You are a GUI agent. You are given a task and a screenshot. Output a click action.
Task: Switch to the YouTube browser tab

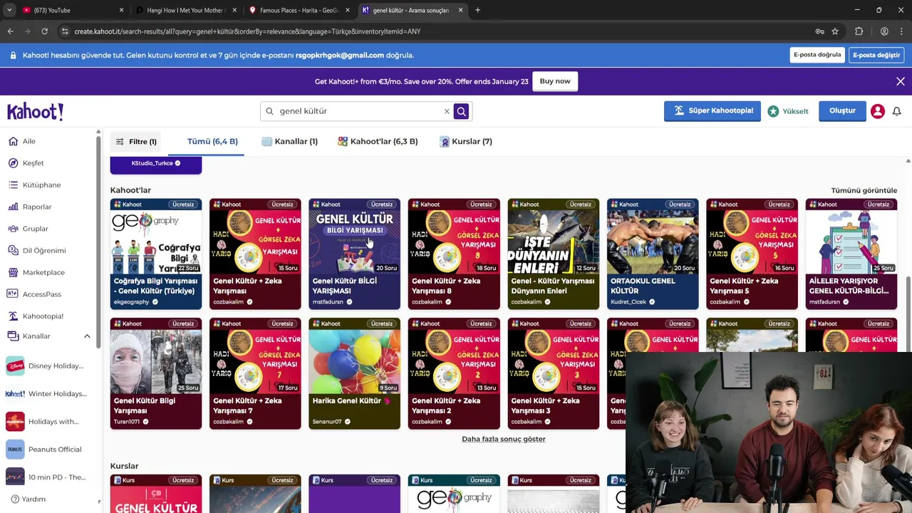coord(71,10)
